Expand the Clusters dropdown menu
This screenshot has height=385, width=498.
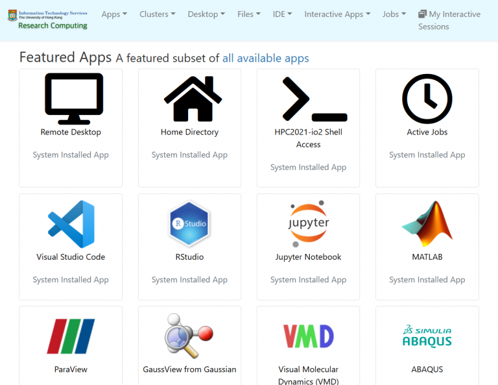point(157,14)
